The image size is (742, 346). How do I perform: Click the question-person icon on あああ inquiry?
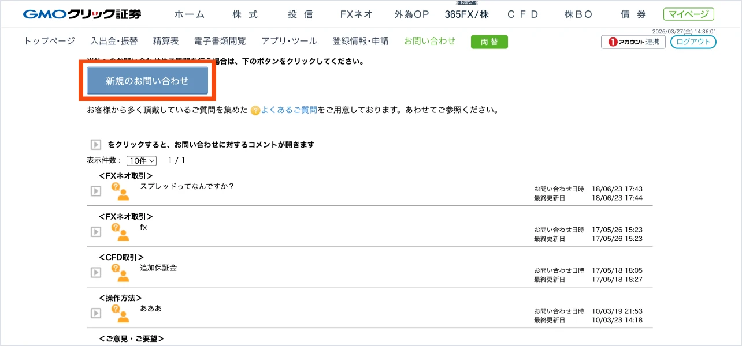pyautogui.click(x=119, y=313)
